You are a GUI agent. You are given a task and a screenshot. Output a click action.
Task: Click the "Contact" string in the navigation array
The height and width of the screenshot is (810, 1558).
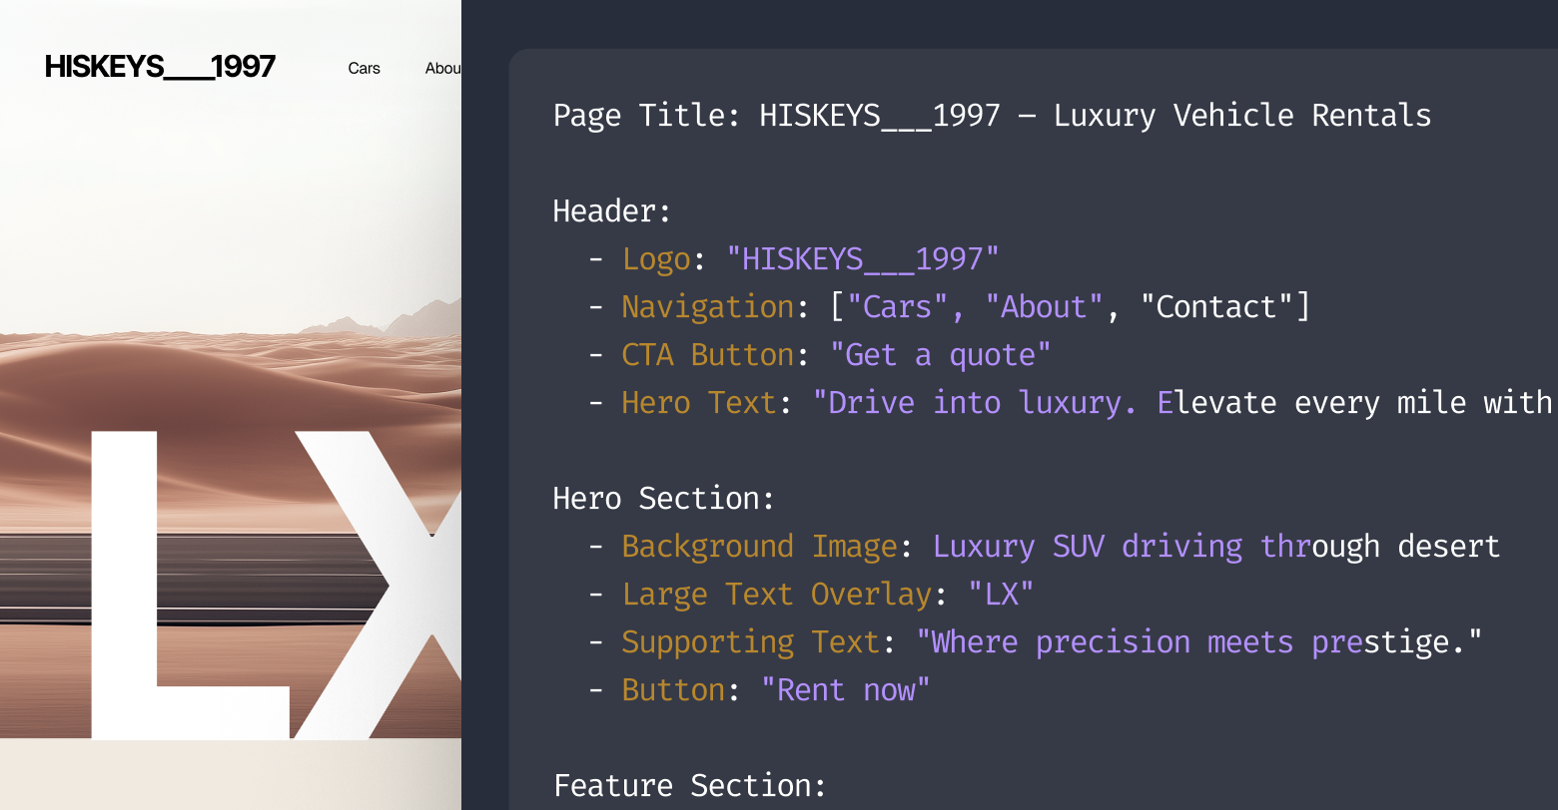[x=1216, y=307]
